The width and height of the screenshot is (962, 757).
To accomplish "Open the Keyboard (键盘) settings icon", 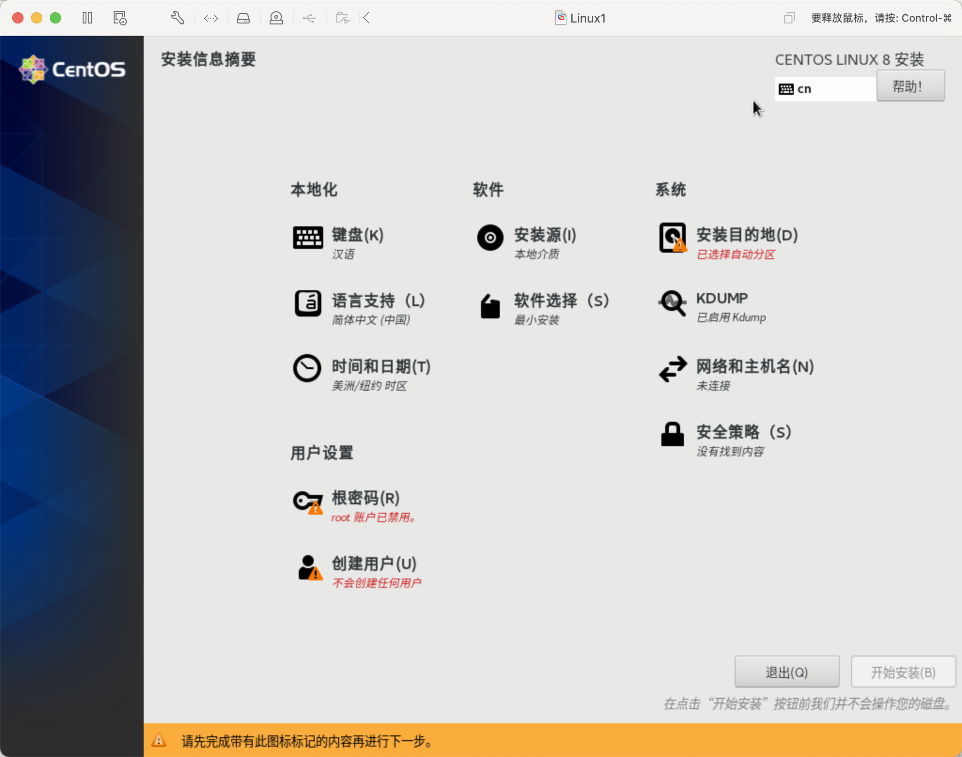I will point(308,238).
